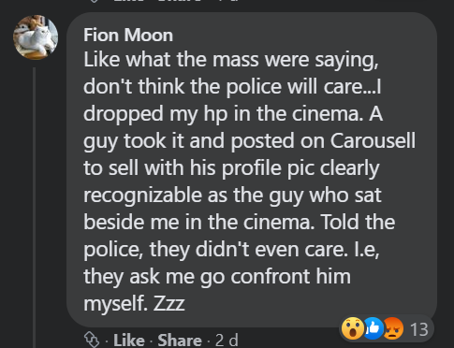This screenshot has height=348, width=454.
Task: Click the cut-off timestamp in the top row
Action: coord(227,1)
